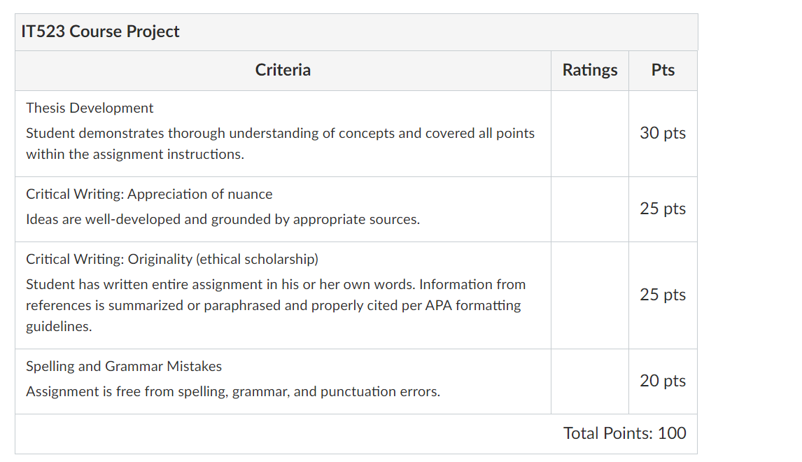Viewport: 802px width, 462px height.
Task: Click the empty Ratings cell for Originality
Action: coord(590,295)
